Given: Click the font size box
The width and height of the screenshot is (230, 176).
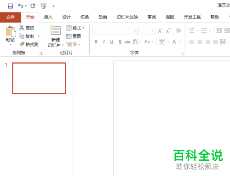Looking at the screenshot, I should pyautogui.click(x=147, y=31).
